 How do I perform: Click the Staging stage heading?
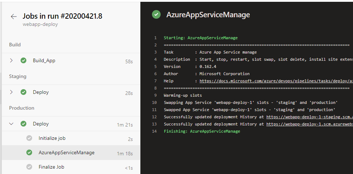coord(18,77)
